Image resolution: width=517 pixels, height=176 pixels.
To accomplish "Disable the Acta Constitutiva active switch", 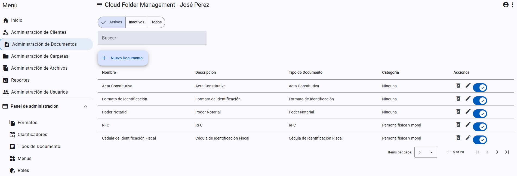I will (x=480, y=88).
